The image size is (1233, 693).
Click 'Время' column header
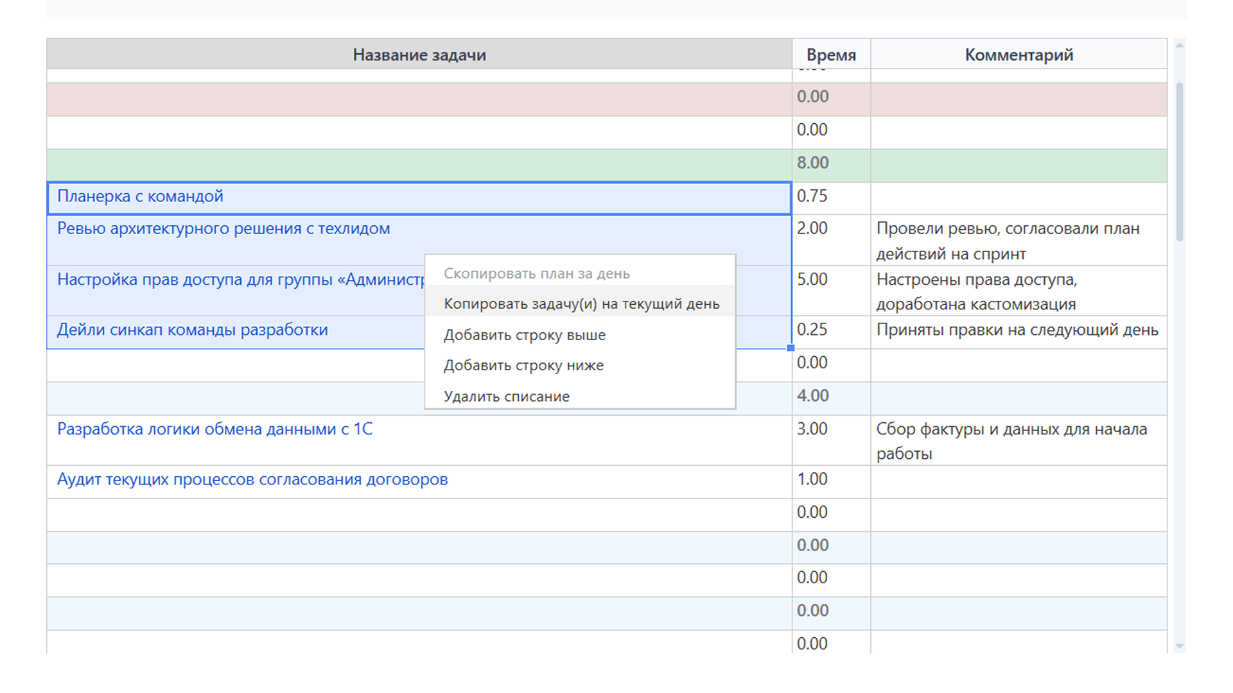tap(831, 55)
